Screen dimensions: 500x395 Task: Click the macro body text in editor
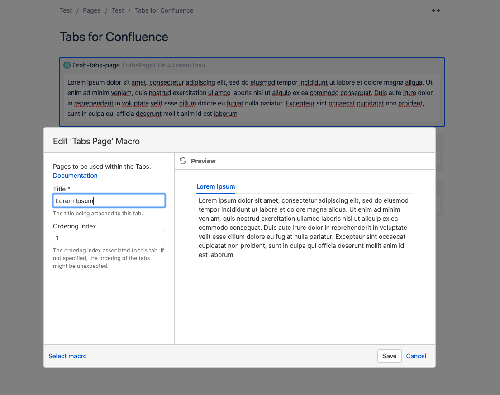click(x=250, y=98)
